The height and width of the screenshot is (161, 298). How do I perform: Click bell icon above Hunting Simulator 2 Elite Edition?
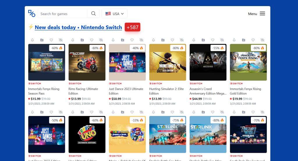(153, 40)
